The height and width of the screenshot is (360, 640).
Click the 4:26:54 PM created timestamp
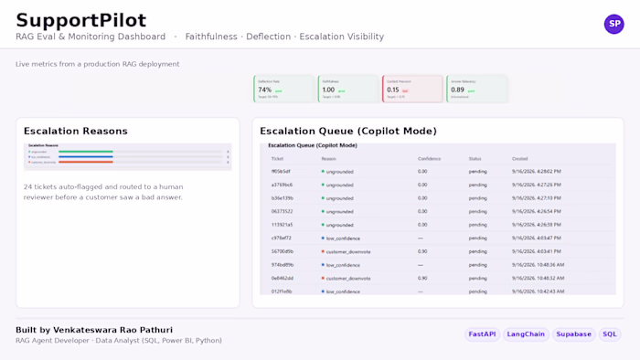(537, 211)
